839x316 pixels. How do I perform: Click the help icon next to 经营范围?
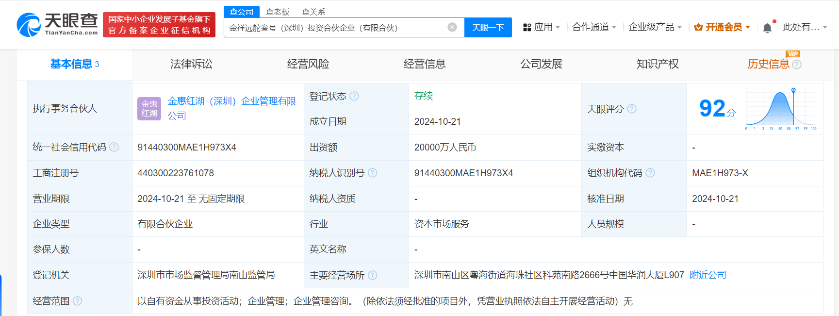tap(78, 301)
